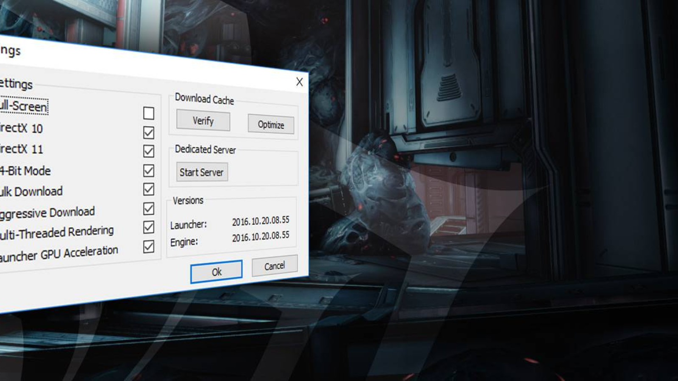
Task: Select the Engine version number 2016.10.20.08.55
Action: 261,236
